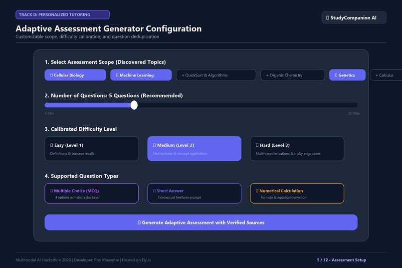Image resolution: width=402 pixels, height=268 pixels.
Task: Deselect the Cellular Biology topic chip
Action: pyautogui.click(x=75, y=75)
